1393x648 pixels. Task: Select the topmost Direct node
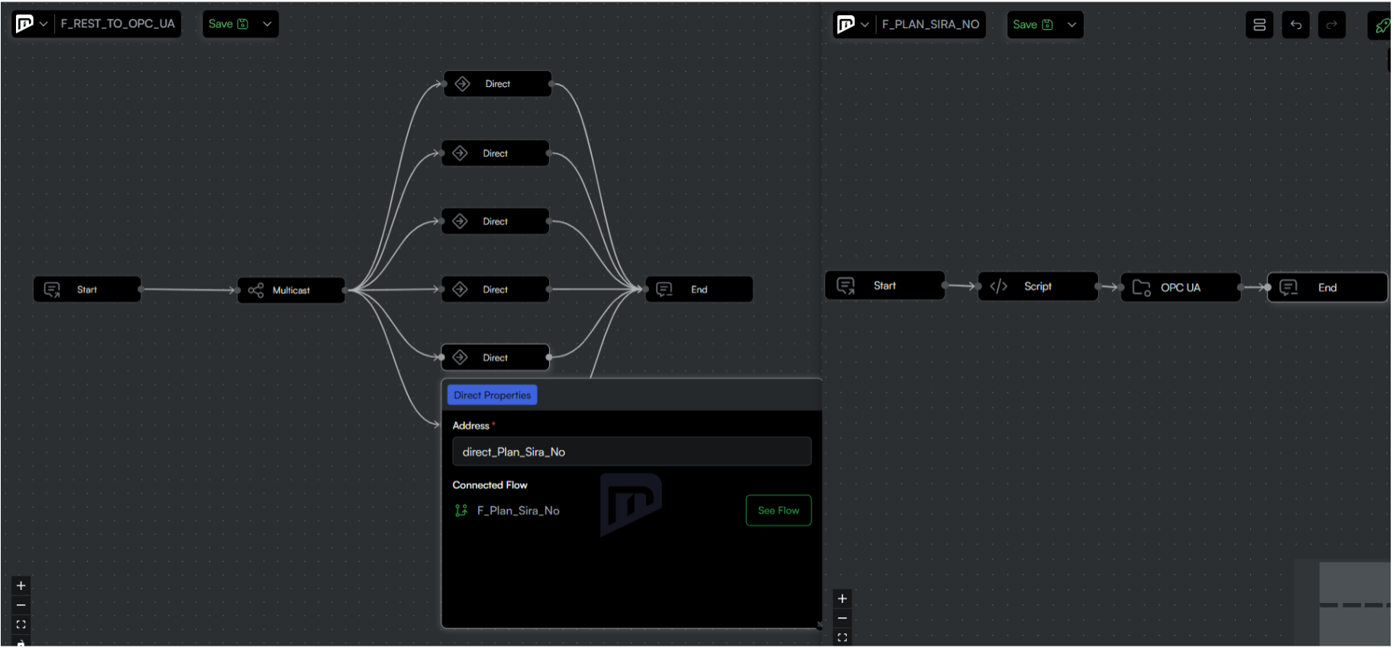pos(497,84)
